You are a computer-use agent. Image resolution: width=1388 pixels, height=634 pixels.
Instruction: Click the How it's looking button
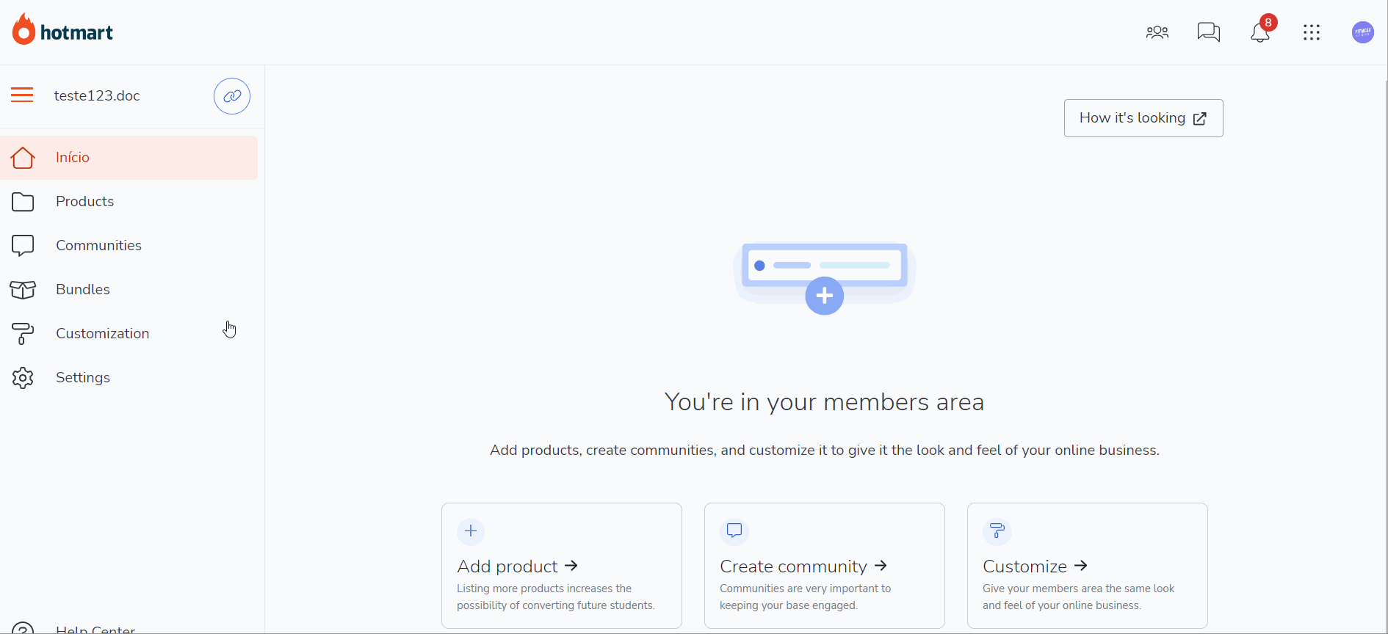[1143, 118]
